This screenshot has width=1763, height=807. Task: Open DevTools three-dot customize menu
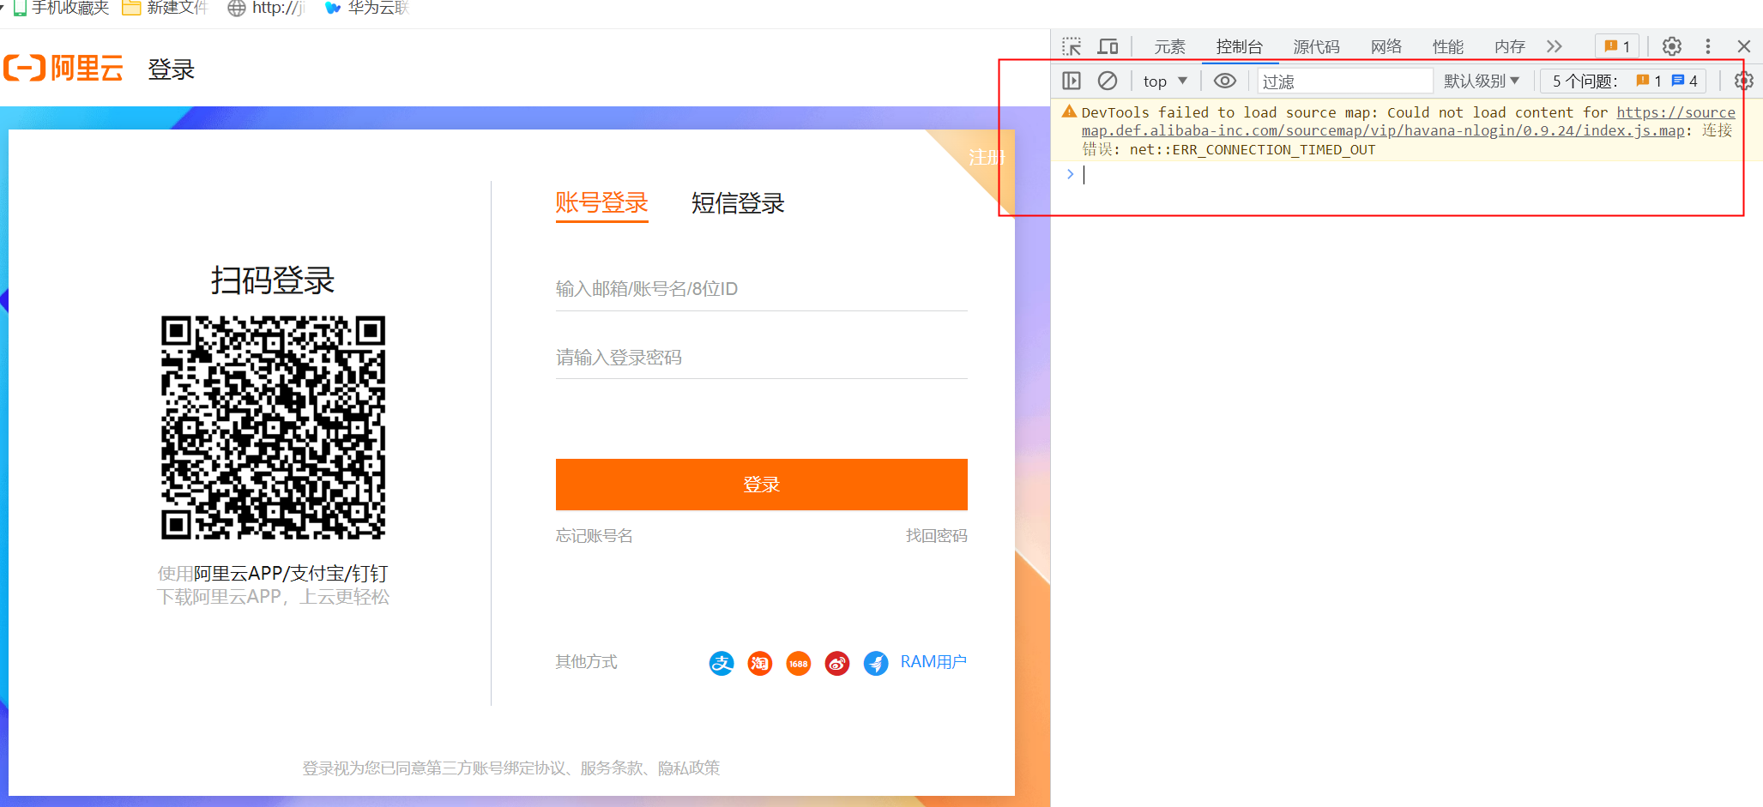(x=1708, y=46)
